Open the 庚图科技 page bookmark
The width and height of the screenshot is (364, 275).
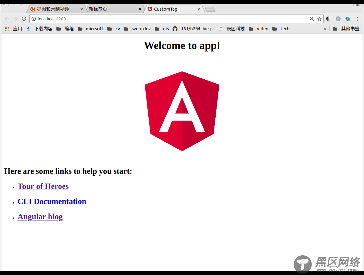pos(232,29)
